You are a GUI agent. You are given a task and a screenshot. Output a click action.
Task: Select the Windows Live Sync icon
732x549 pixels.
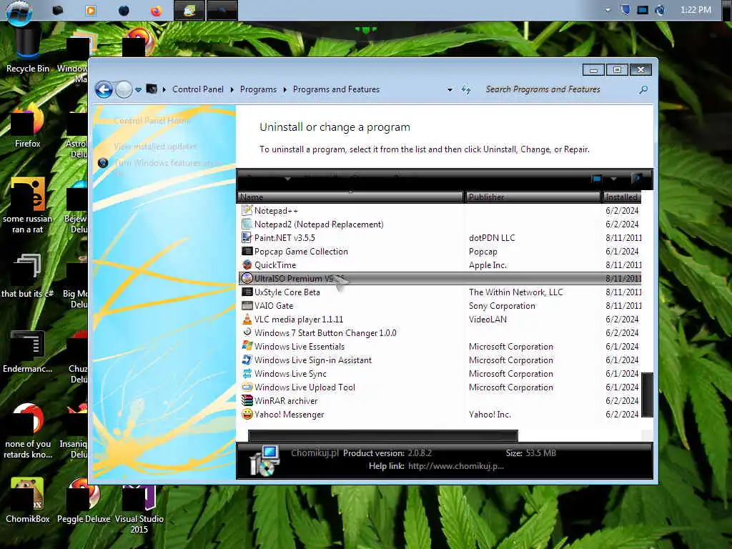coord(247,373)
